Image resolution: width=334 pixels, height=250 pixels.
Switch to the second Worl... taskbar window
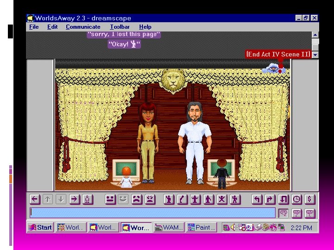pos(103,227)
